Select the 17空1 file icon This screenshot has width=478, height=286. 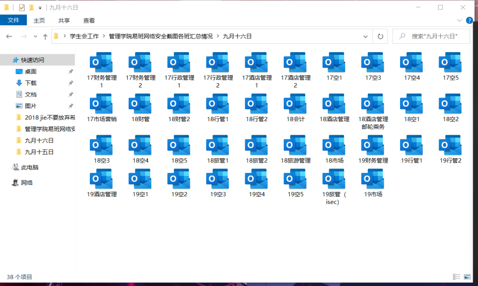tap(334, 62)
